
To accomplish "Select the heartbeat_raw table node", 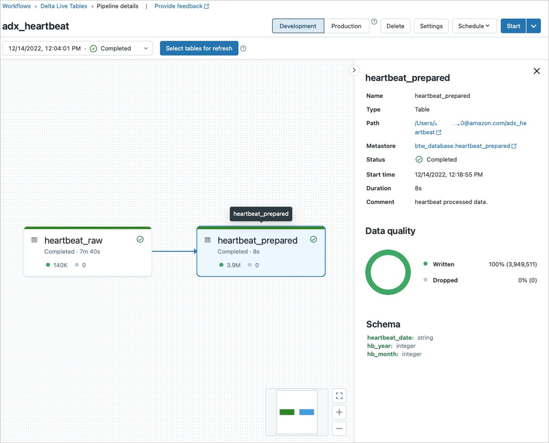I will click(x=88, y=251).
